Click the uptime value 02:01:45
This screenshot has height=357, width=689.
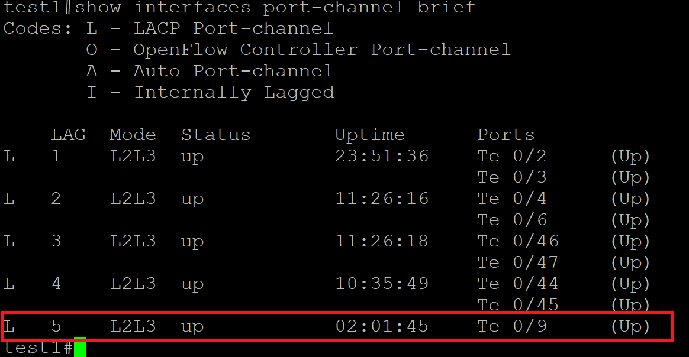382,326
